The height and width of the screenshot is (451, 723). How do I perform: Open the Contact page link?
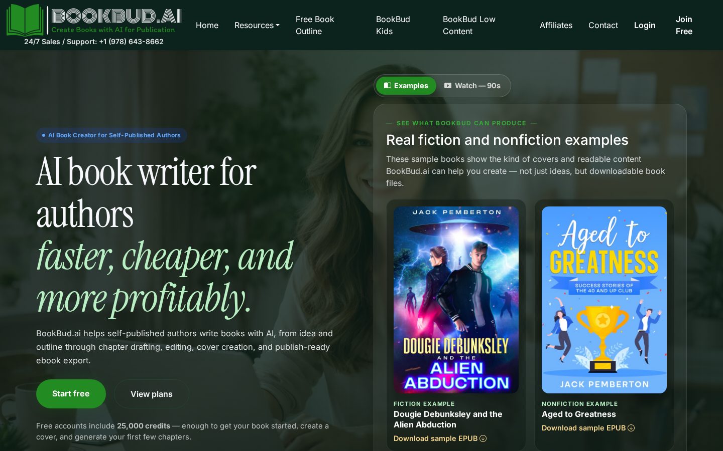coord(603,25)
